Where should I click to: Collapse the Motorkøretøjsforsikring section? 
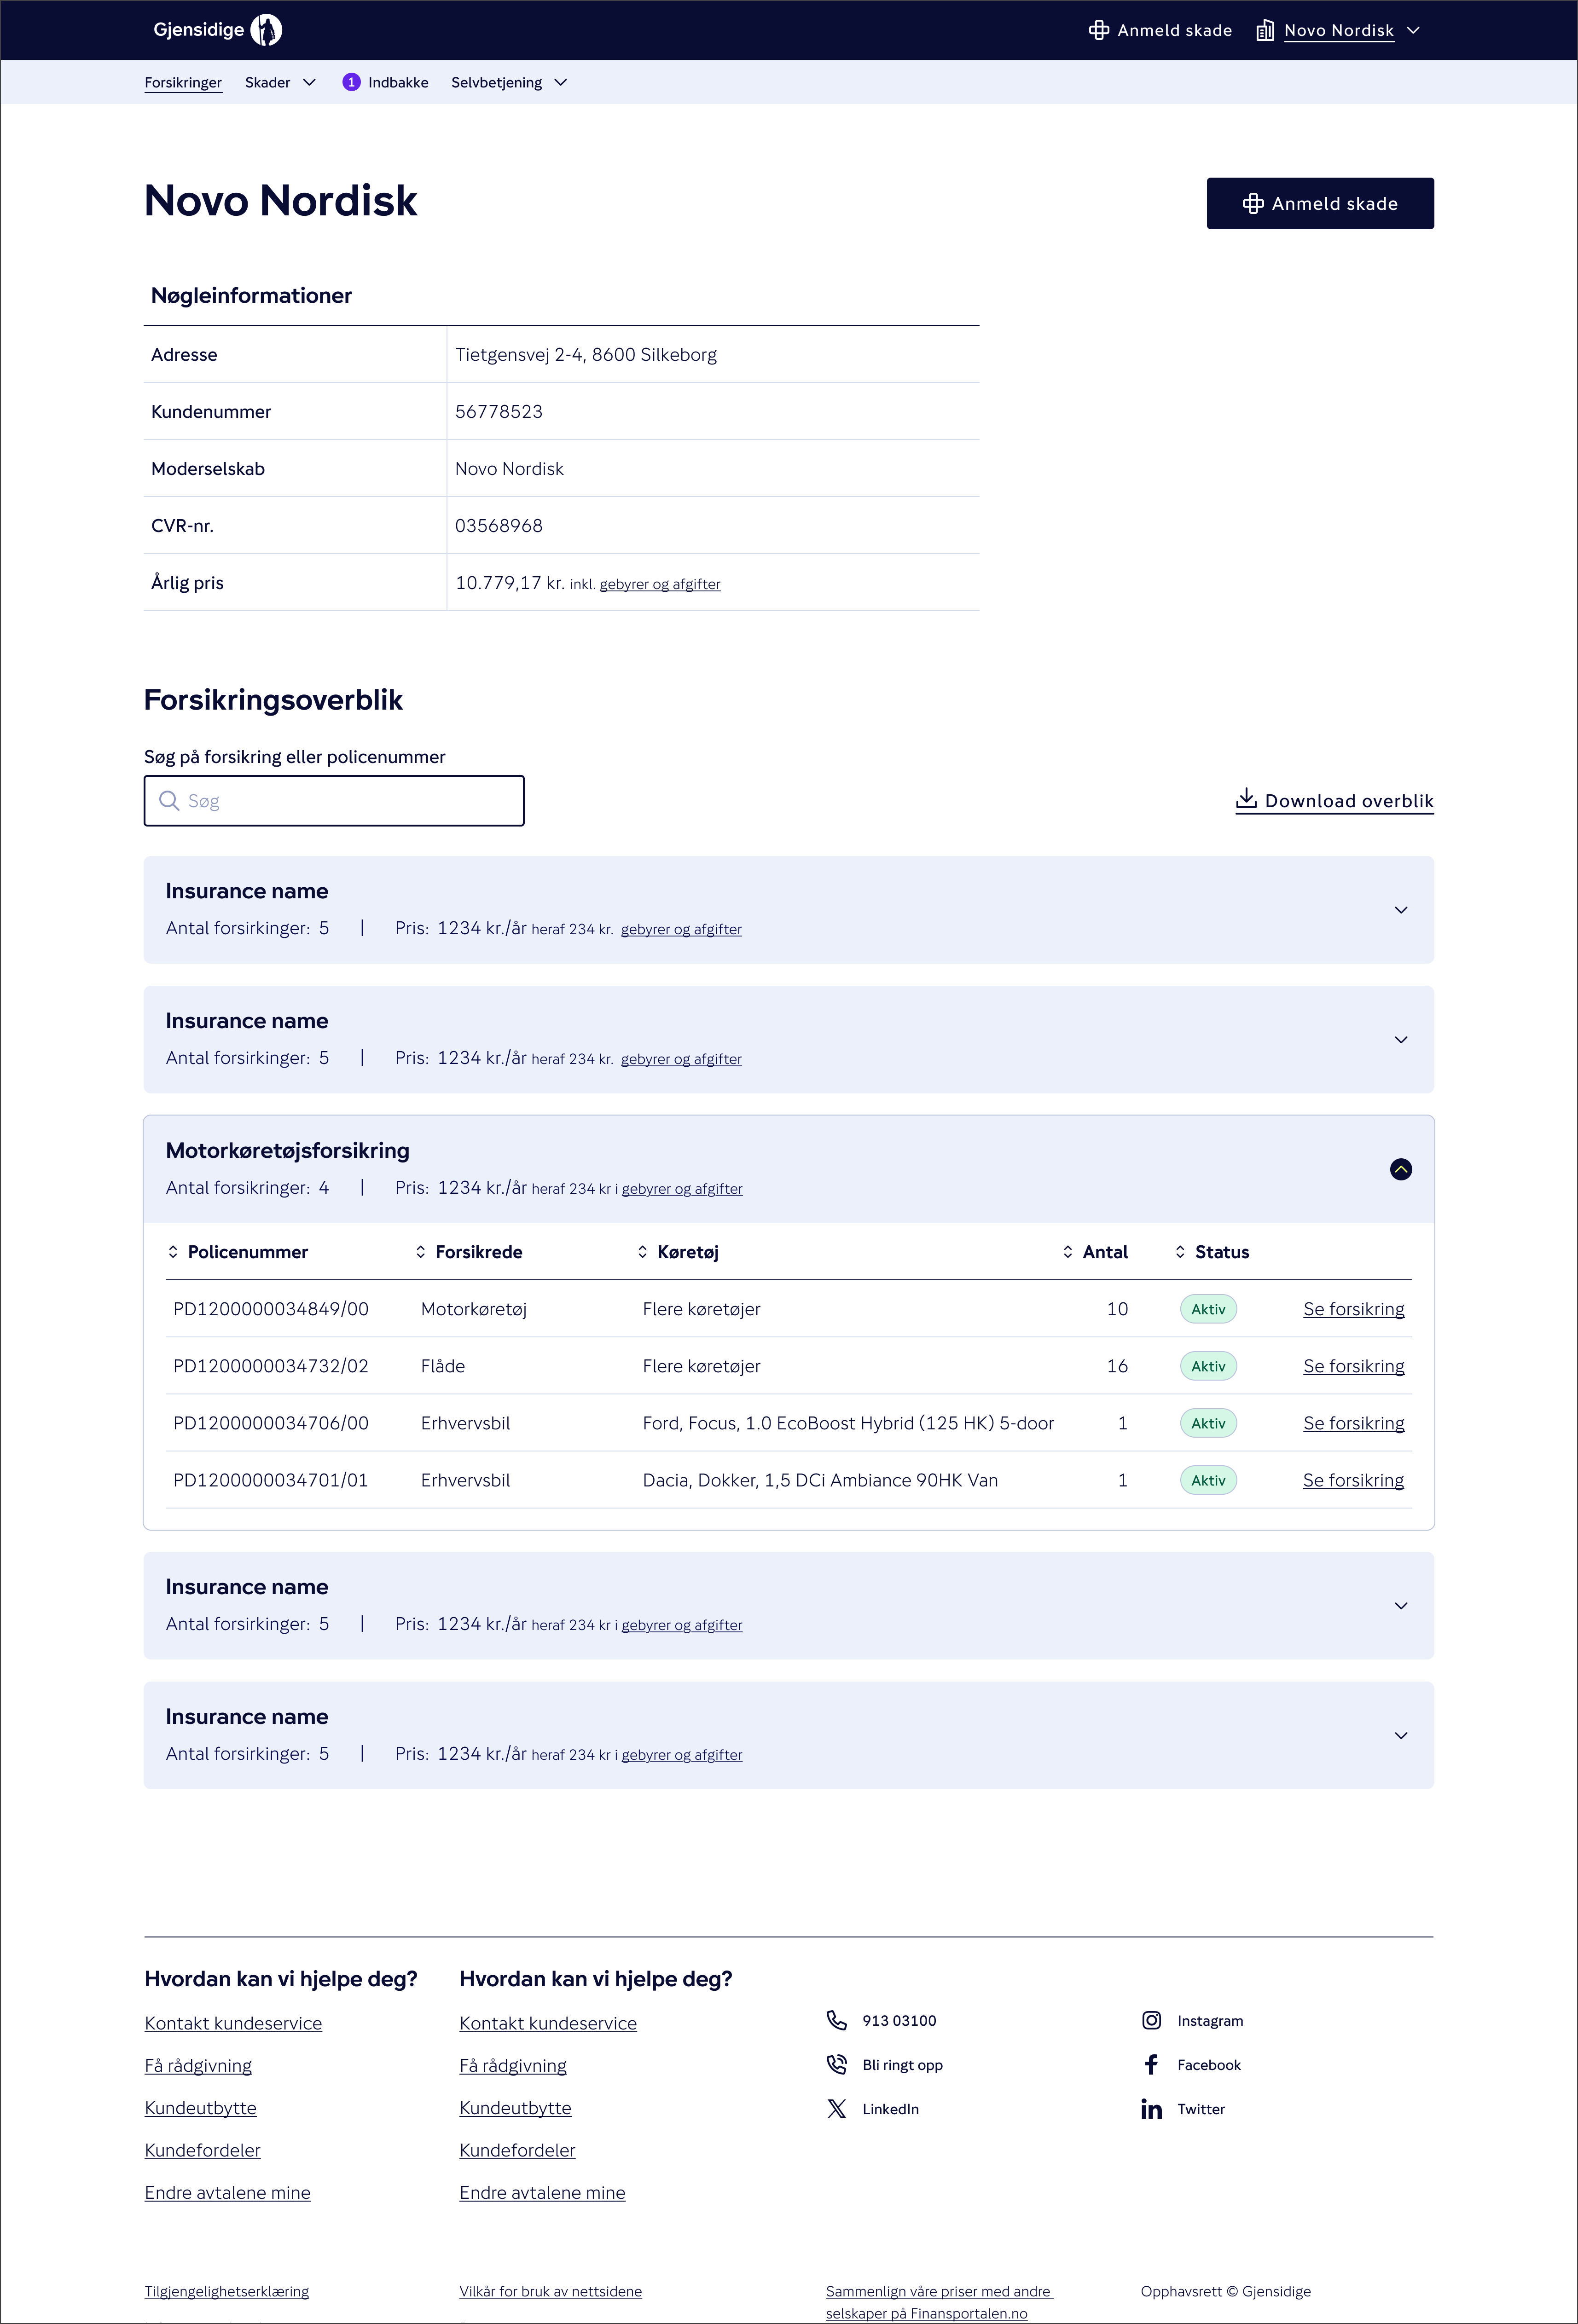pos(1400,1169)
